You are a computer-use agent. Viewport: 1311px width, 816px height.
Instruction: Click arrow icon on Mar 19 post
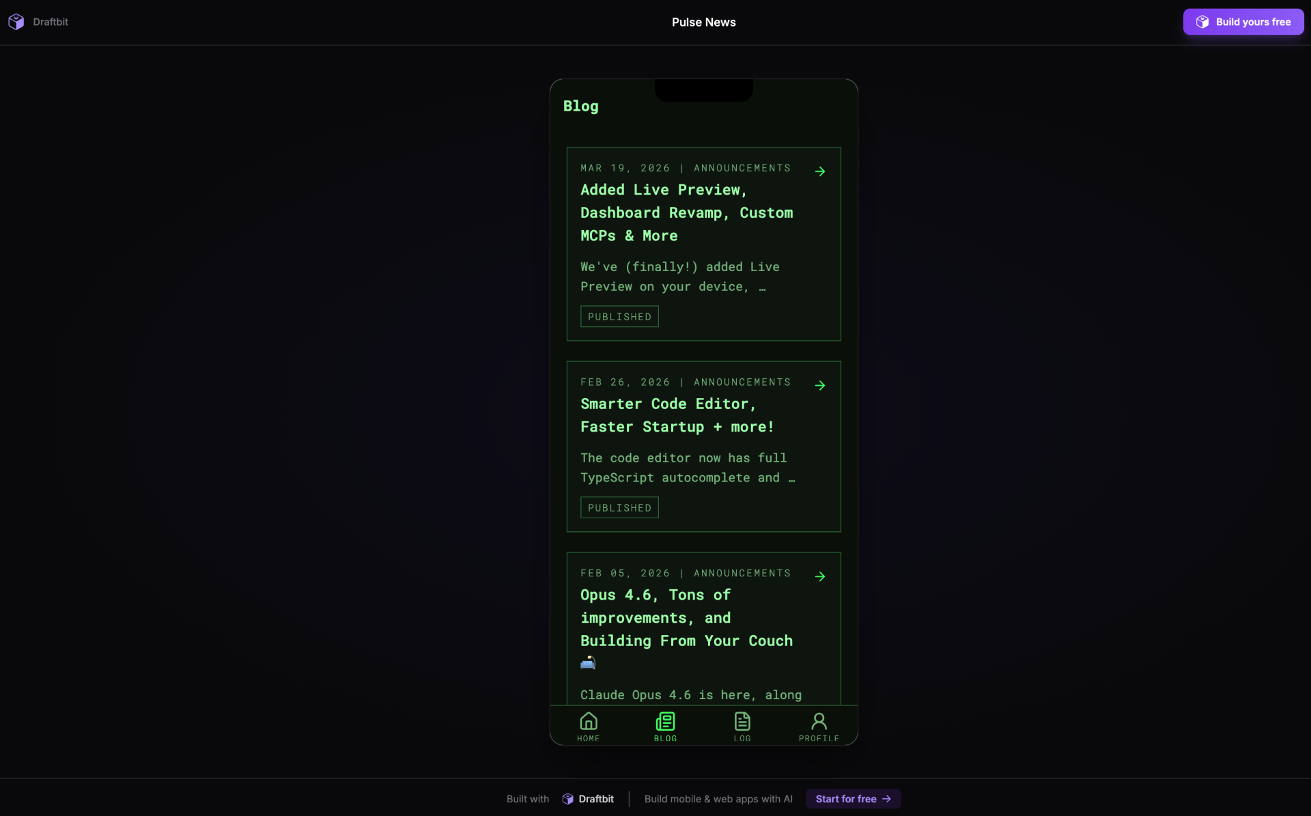820,171
